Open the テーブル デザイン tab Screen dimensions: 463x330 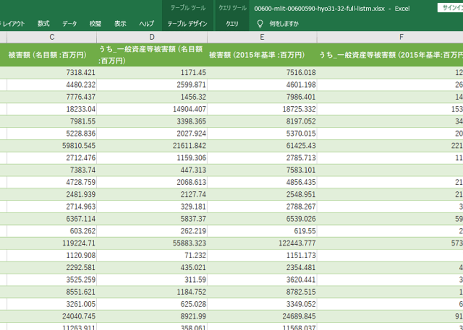coord(187,23)
